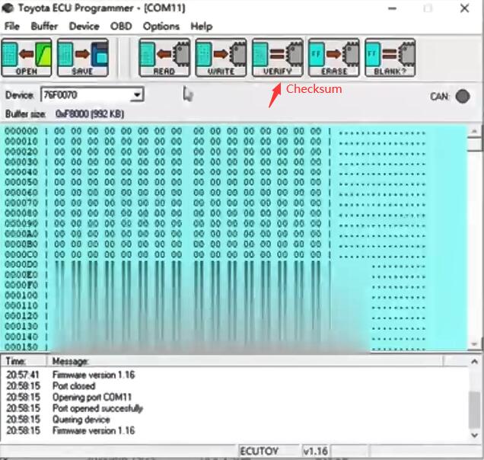Image resolution: width=484 pixels, height=460 pixels.
Task: Click the message log scrollbar thumb
Action: 474,410
